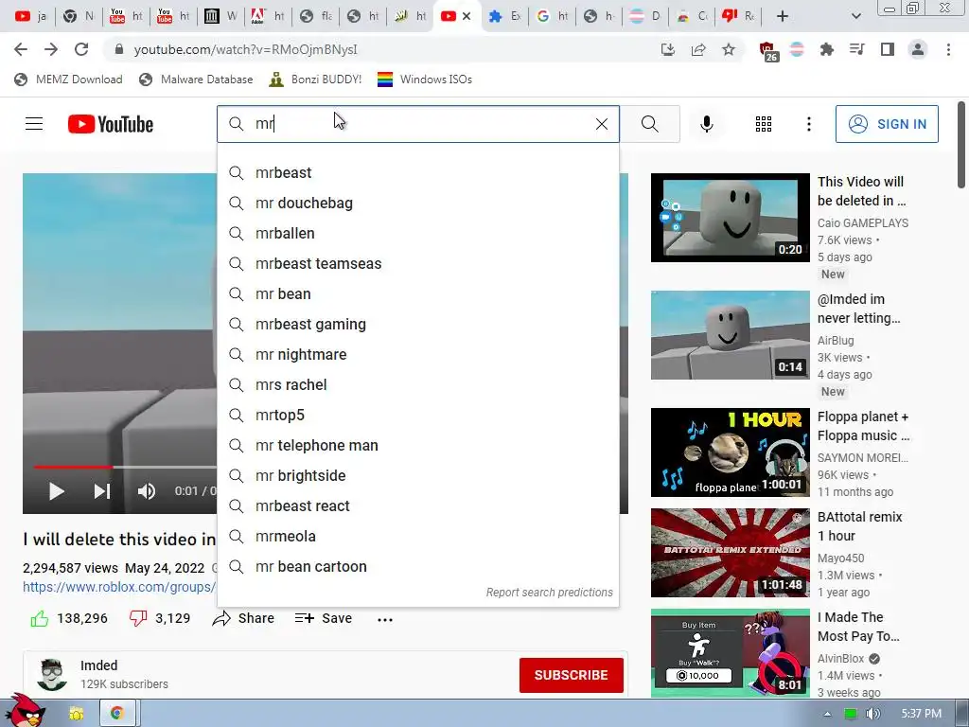Click the SIGN IN button
This screenshot has height=727, width=969.
pos(886,124)
